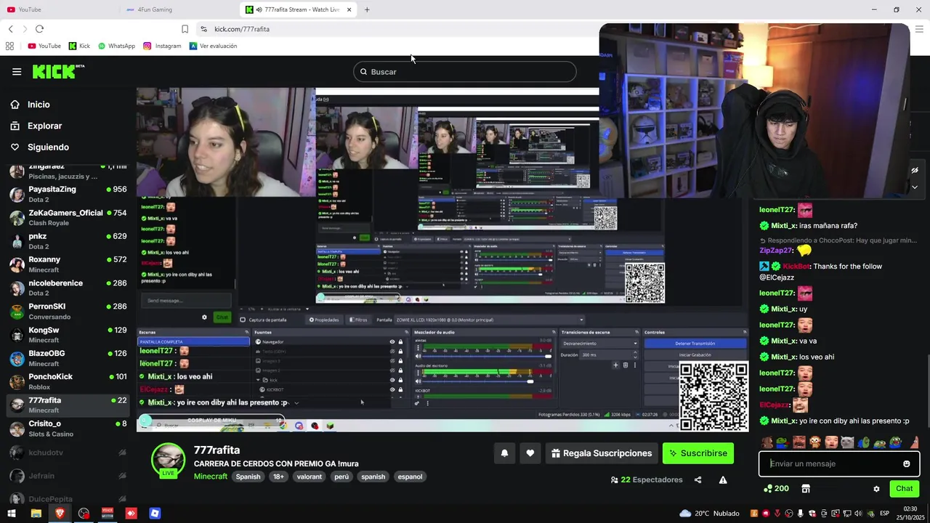Click the green Chat send button
Image resolution: width=930 pixels, height=523 pixels.
click(x=904, y=489)
